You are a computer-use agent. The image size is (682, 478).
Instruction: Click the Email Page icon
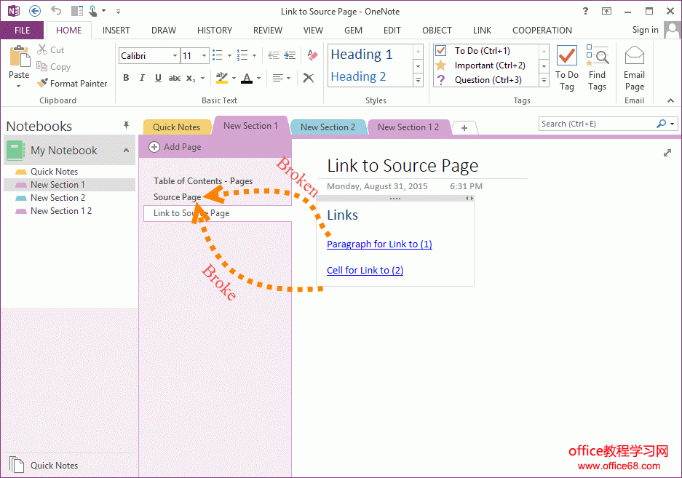tap(634, 69)
